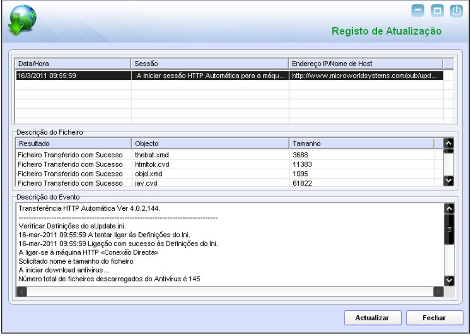This screenshot has height=336, width=471.
Task: Select the thebat.xmd file row
Action: point(229,155)
